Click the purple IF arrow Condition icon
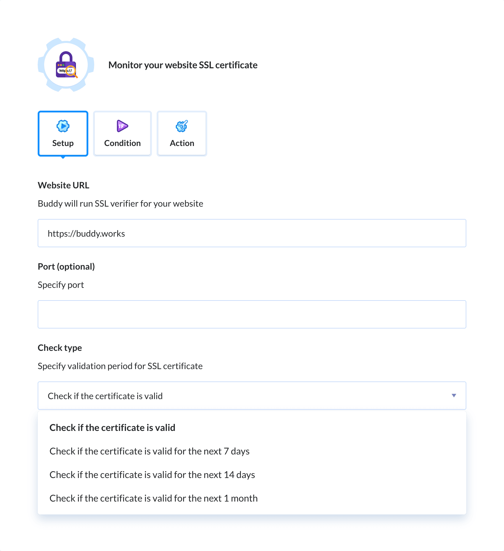504x551 pixels. (122, 126)
